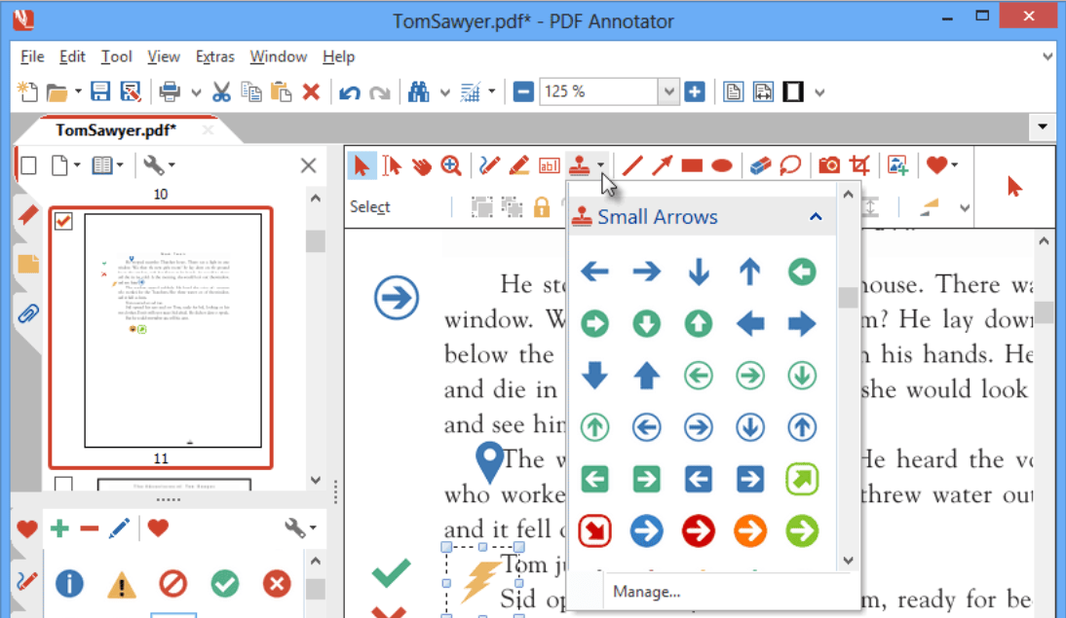Open the Edit menu
The image size is (1066, 618).
click(x=72, y=56)
